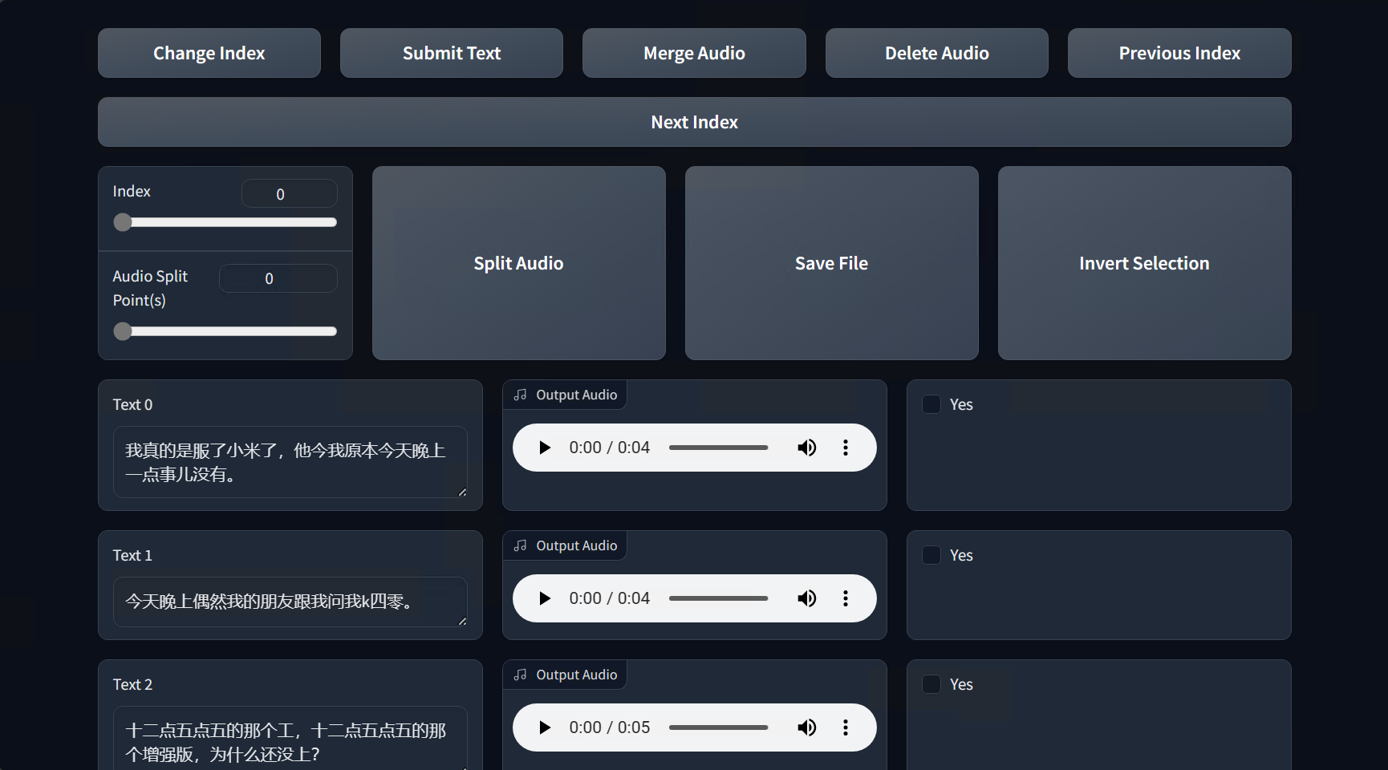Click the Index slider track
1388x770 pixels.
229,222
